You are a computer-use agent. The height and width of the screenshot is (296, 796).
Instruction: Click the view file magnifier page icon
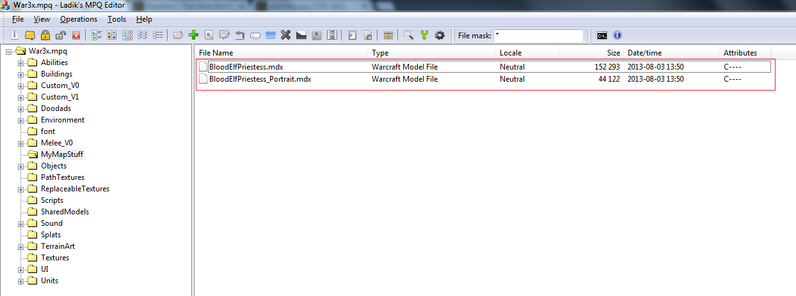pyautogui.click(x=209, y=35)
